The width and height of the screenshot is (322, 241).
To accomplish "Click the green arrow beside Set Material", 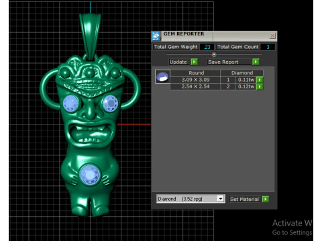I will click(266, 199).
